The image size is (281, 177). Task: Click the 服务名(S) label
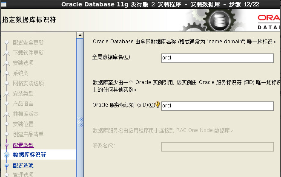point(103,146)
